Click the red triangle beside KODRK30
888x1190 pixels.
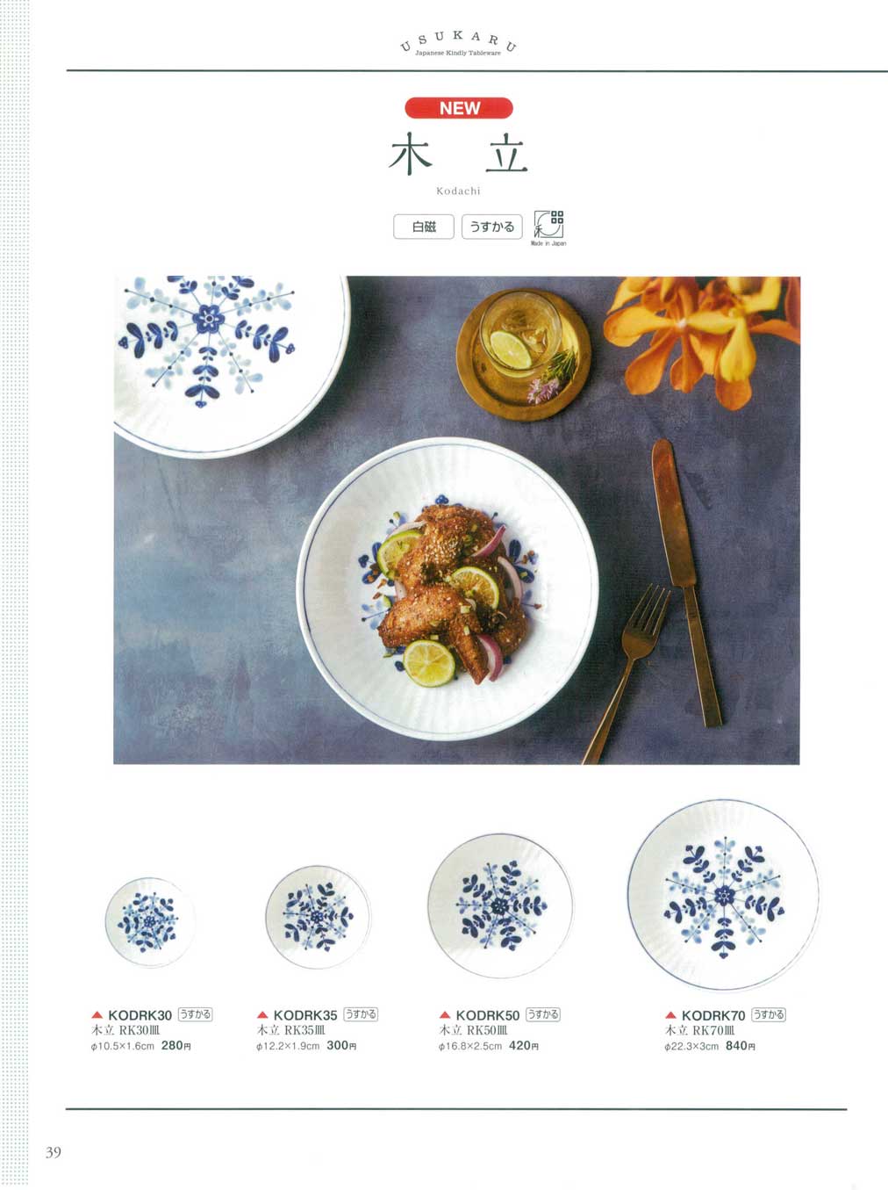tap(97, 1015)
